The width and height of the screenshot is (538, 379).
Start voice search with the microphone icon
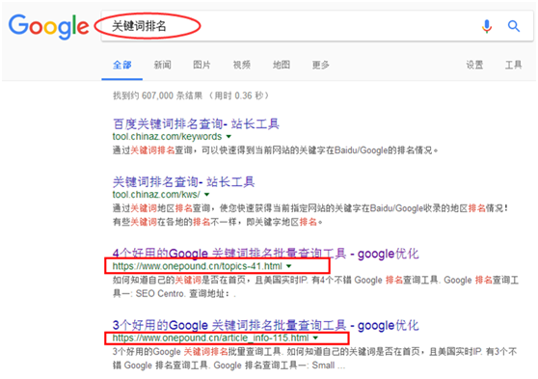(x=487, y=26)
